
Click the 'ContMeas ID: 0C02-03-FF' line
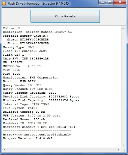25,123
